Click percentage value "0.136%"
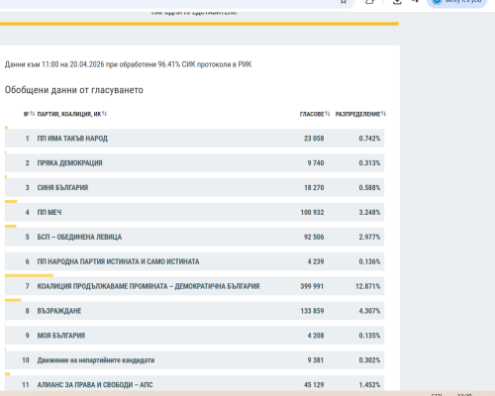This screenshot has height=396, width=495. click(369, 261)
